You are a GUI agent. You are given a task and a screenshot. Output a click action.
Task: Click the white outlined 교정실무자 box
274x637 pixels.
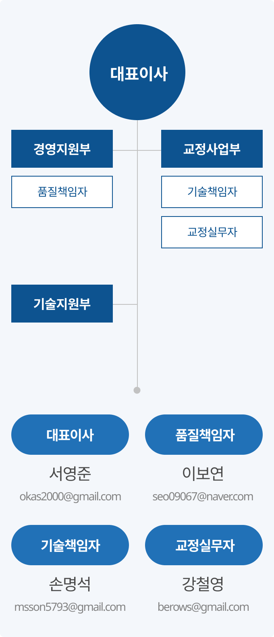pyautogui.click(x=212, y=232)
